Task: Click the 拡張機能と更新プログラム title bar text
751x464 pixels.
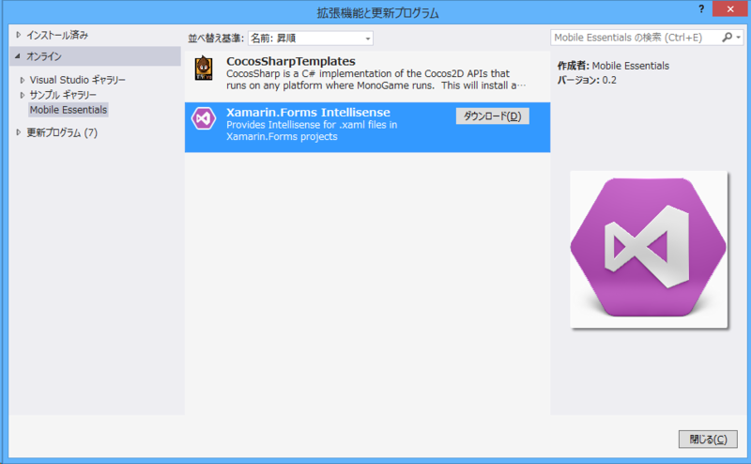Action: coord(377,12)
